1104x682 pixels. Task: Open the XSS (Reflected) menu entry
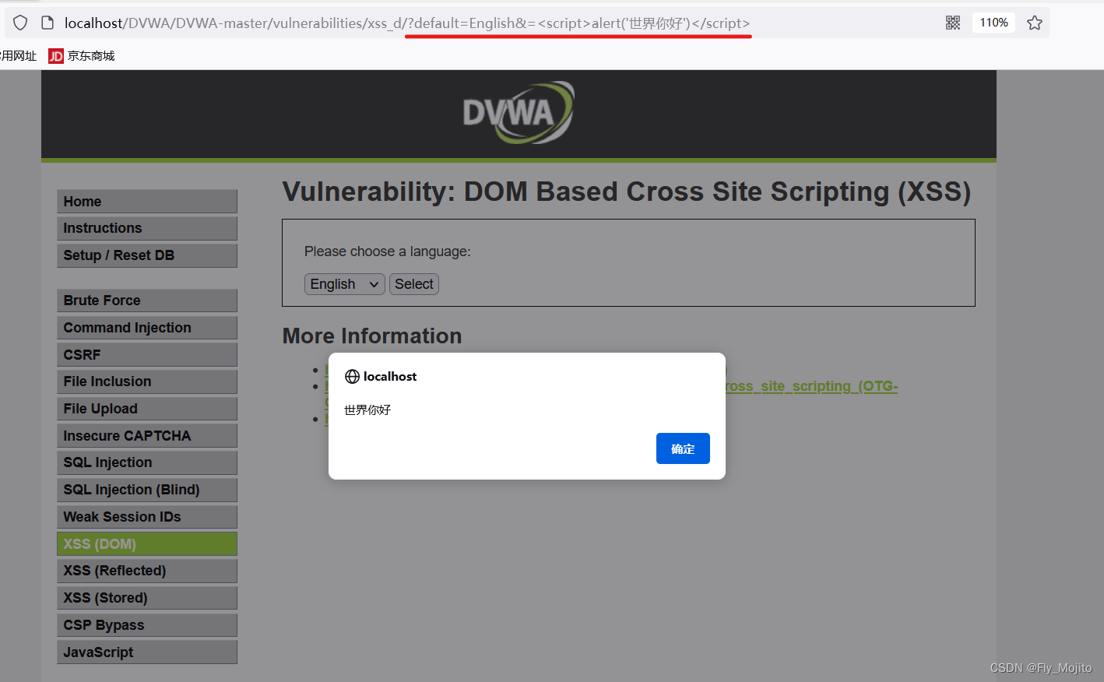tap(146, 571)
